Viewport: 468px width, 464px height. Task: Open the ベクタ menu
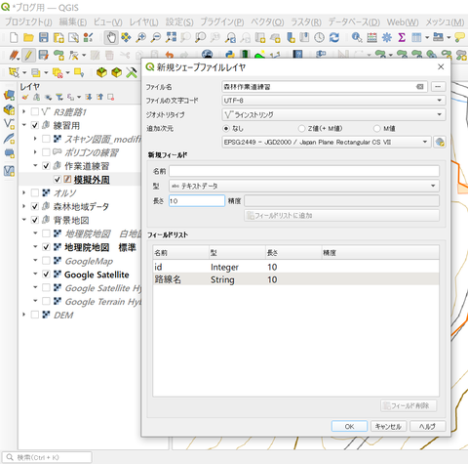[267, 22]
